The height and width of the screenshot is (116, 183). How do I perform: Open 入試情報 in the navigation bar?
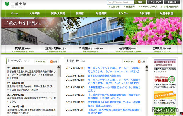click(x=145, y=13)
